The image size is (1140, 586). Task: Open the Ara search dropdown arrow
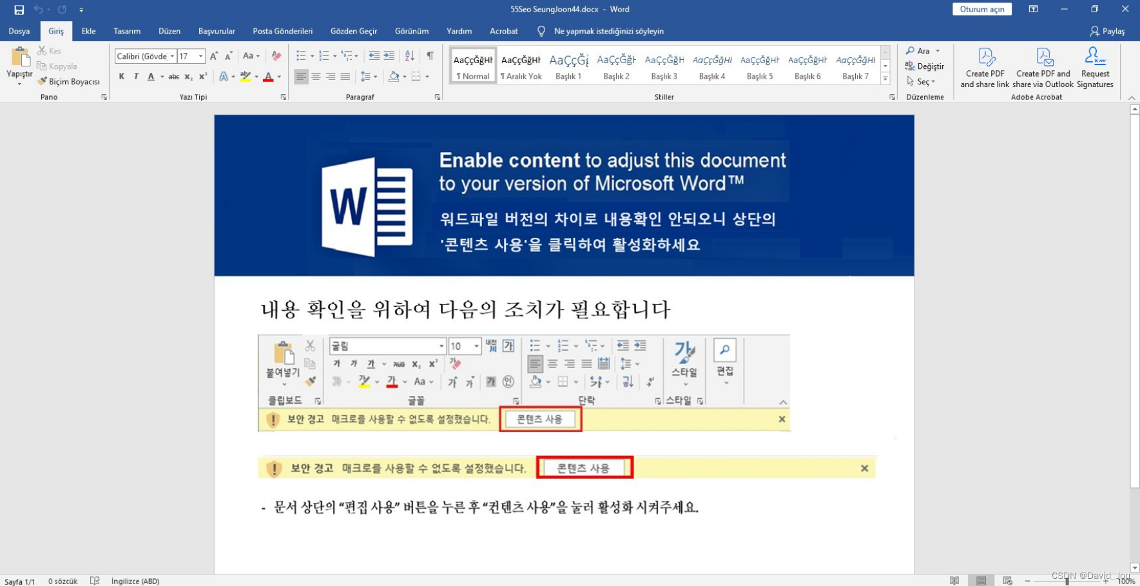938,51
